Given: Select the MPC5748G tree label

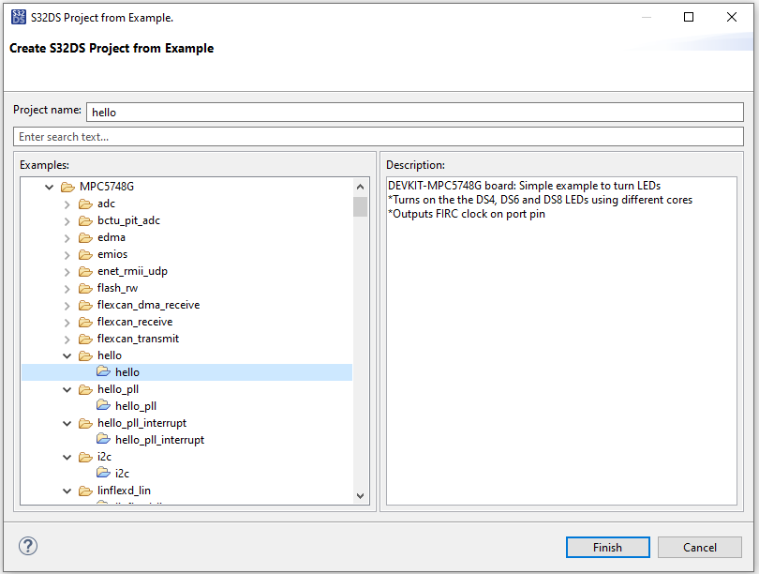Looking at the screenshot, I should tap(107, 187).
